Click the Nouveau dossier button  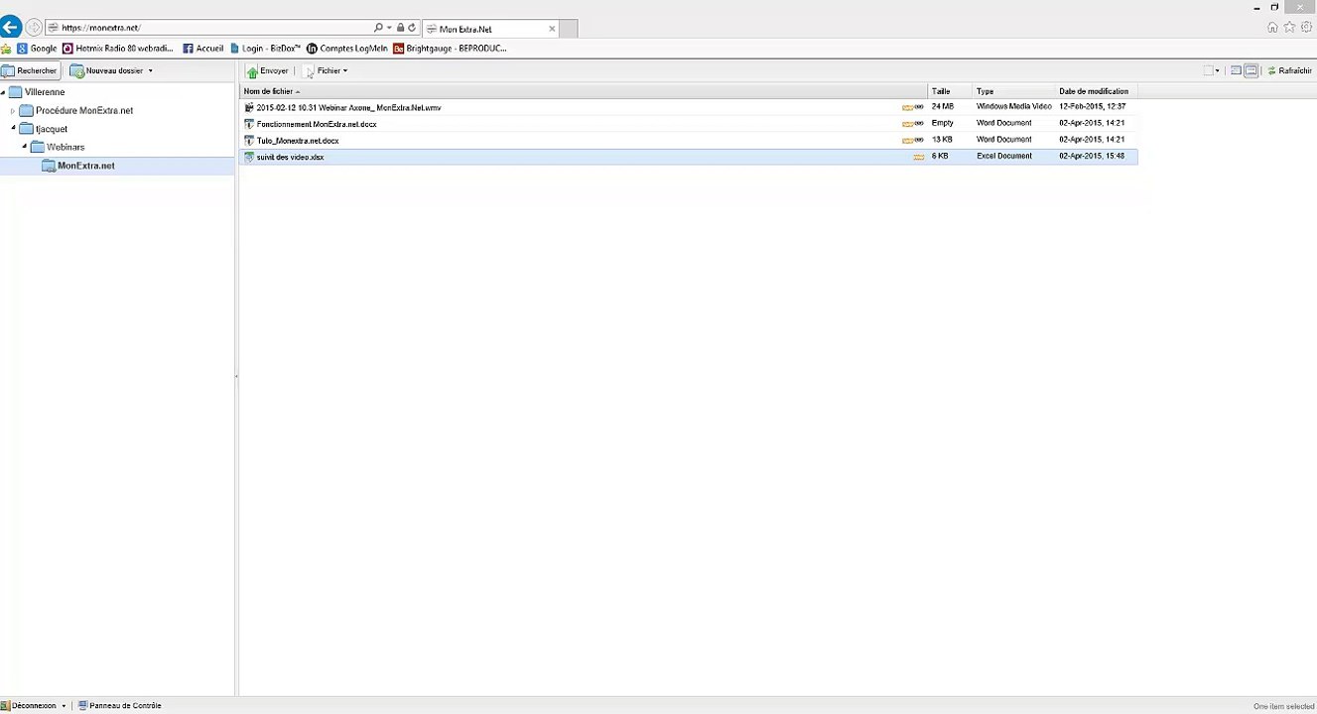tap(106, 70)
